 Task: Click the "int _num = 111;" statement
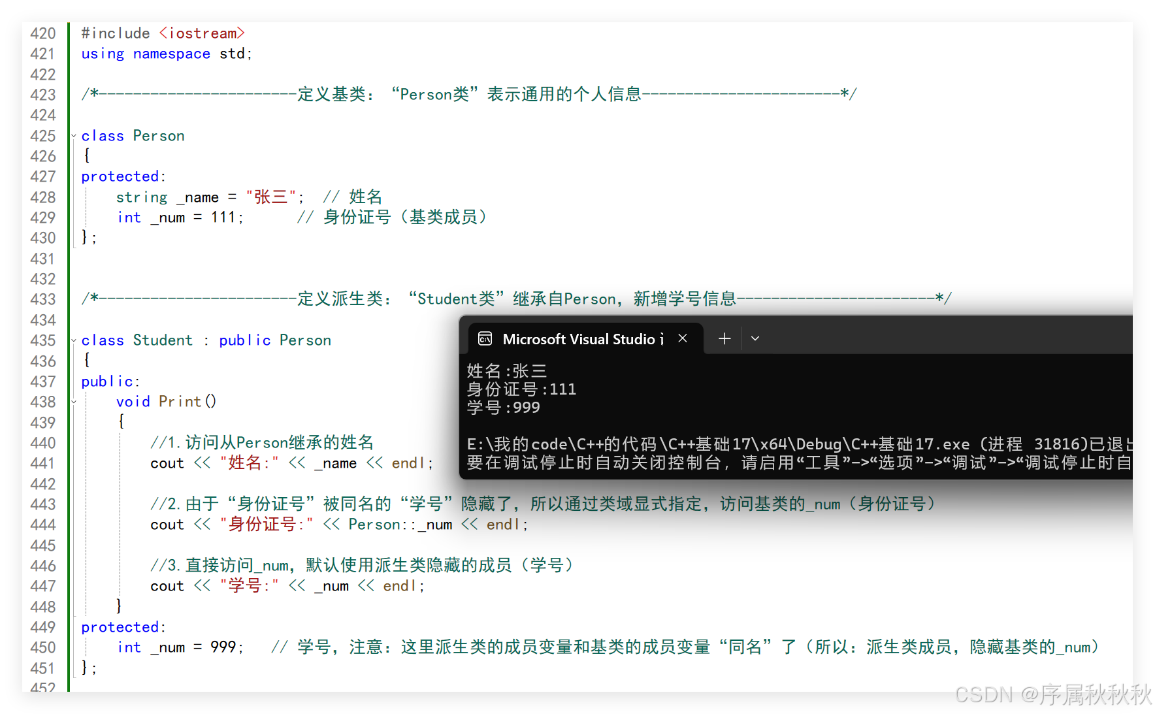click(180, 218)
